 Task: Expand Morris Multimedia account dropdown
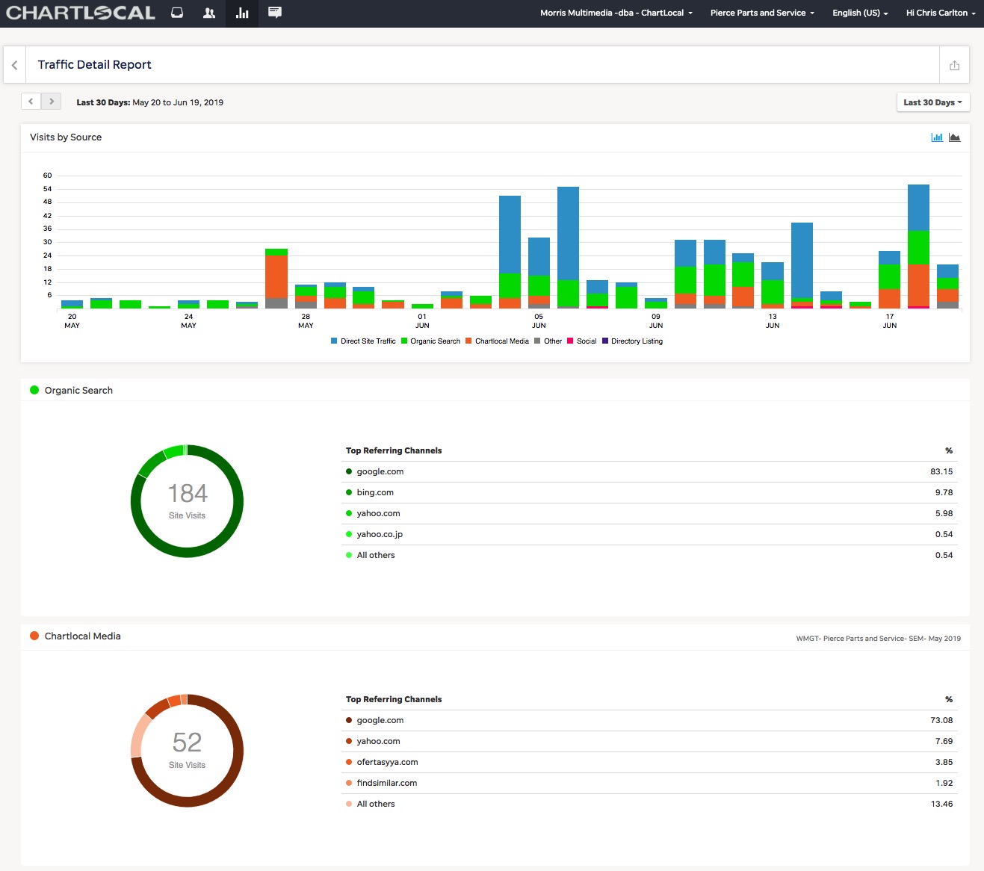(616, 13)
